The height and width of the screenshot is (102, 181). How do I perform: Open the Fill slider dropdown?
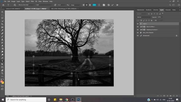click(162, 20)
